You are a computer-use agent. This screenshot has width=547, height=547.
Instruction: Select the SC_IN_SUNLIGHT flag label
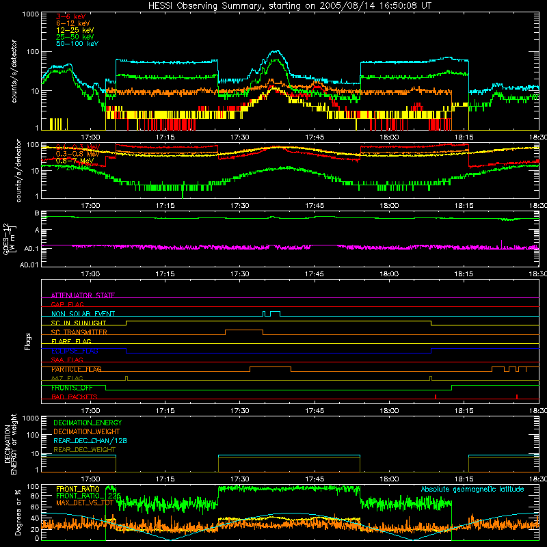pos(79,323)
